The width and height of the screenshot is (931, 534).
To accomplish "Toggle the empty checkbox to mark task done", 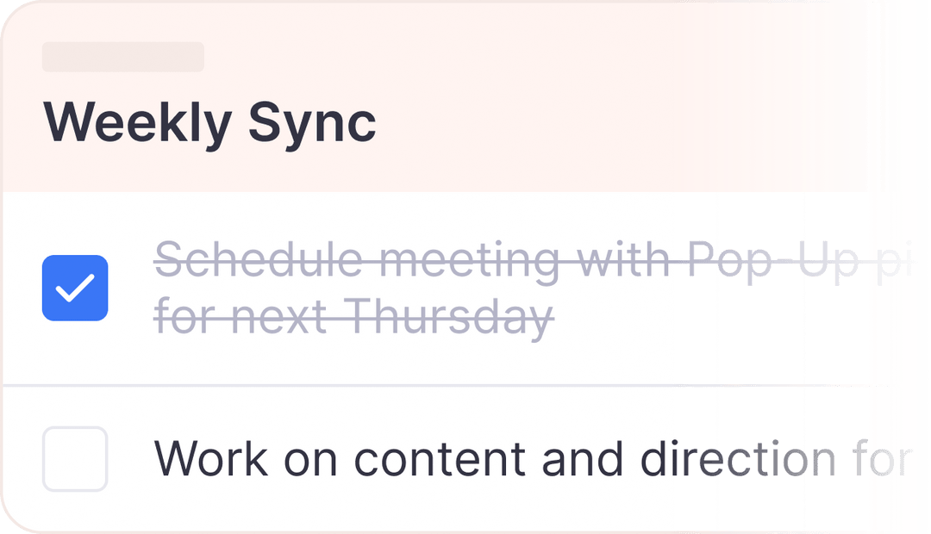I will tap(75, 459).
